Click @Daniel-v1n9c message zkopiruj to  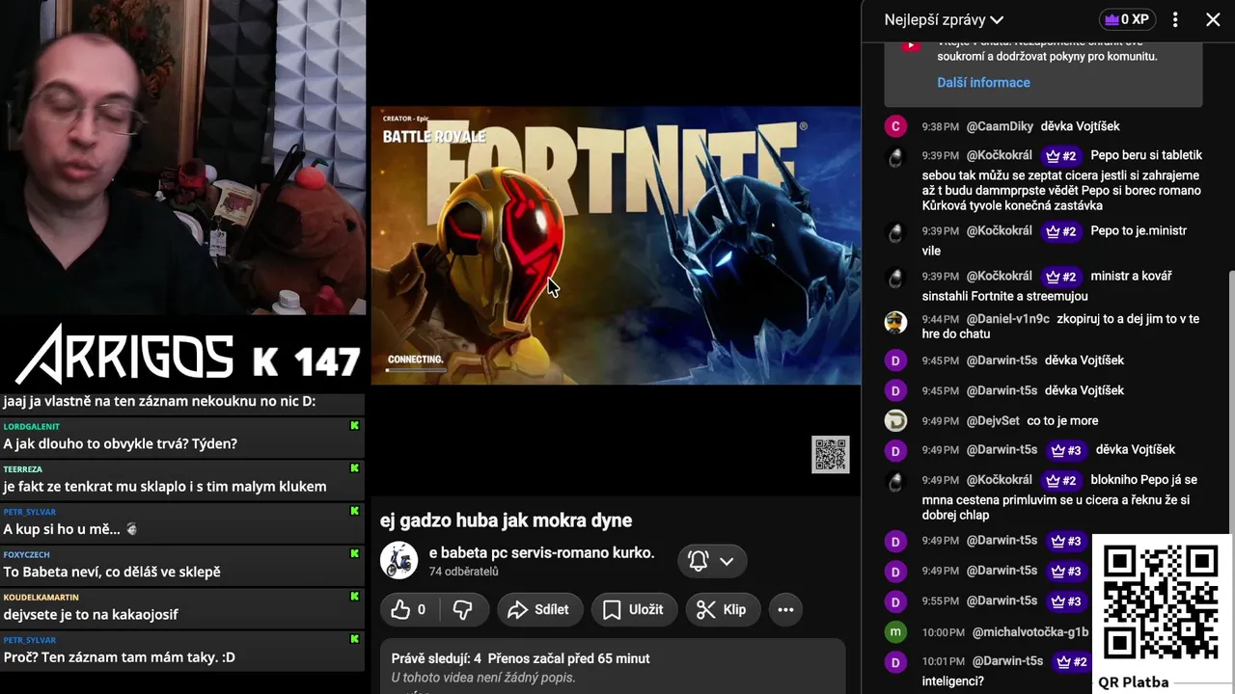tap(1060, 326)
